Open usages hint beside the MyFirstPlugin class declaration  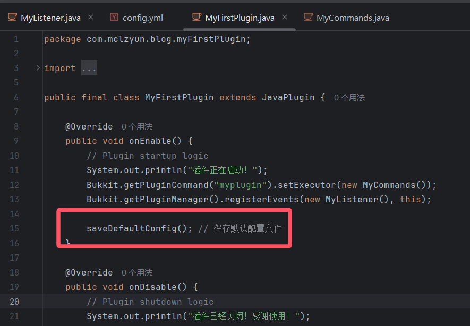(x=349, y=97)
